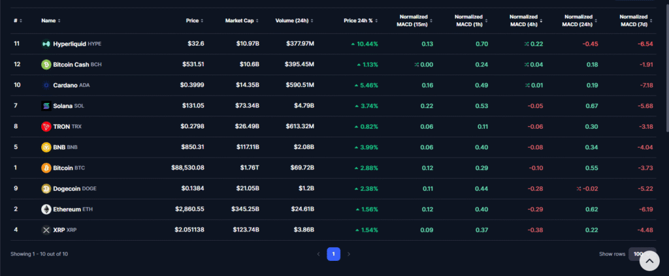Click the Solana logo icon
669x276 pixels.
click(46, 106)
